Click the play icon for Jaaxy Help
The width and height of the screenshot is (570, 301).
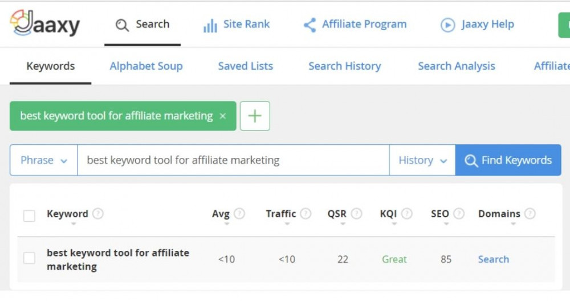pyautogui.click(x=448, y=25)
